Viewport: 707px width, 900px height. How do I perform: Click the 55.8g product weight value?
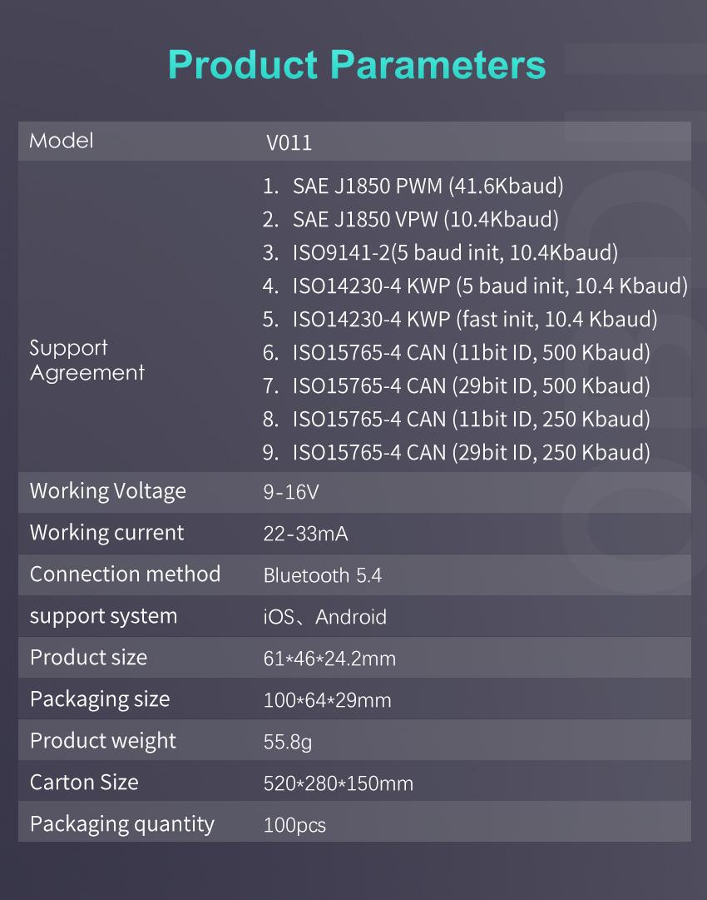click(x=288, y=742)
